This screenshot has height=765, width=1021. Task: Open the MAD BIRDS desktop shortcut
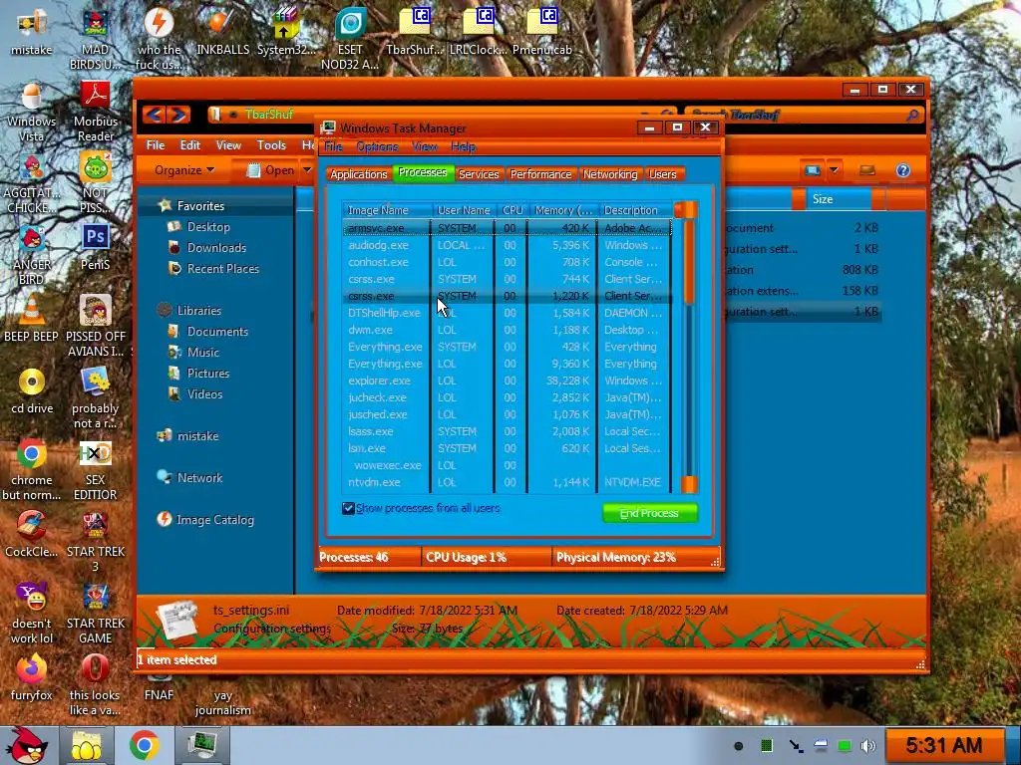coord(95,39)
